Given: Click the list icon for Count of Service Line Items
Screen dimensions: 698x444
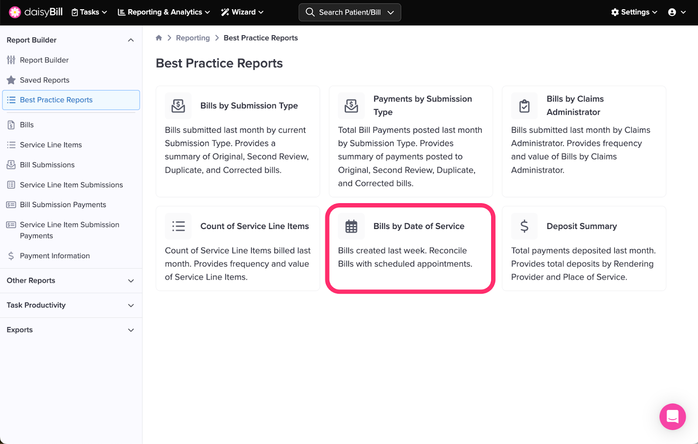Looking at the screenshot, I should click(178, 226).
